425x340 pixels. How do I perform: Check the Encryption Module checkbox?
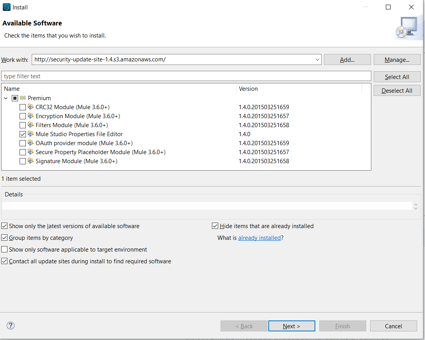pos(22,116)
